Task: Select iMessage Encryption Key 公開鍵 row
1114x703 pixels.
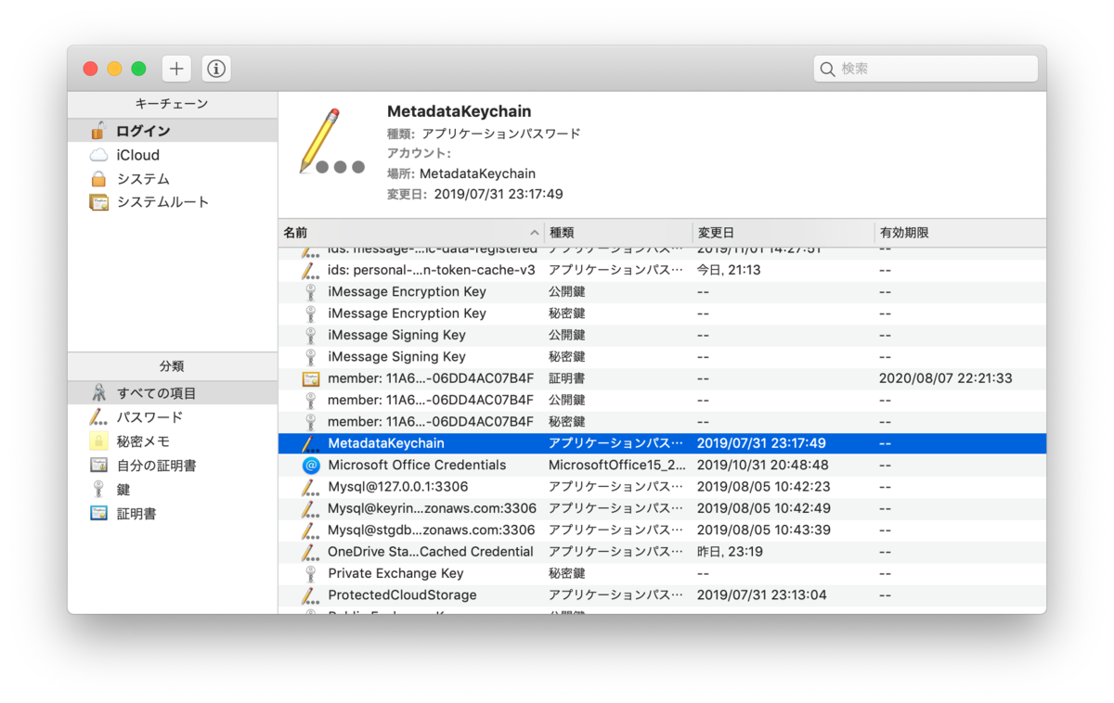Action: [x=662, y=291]
